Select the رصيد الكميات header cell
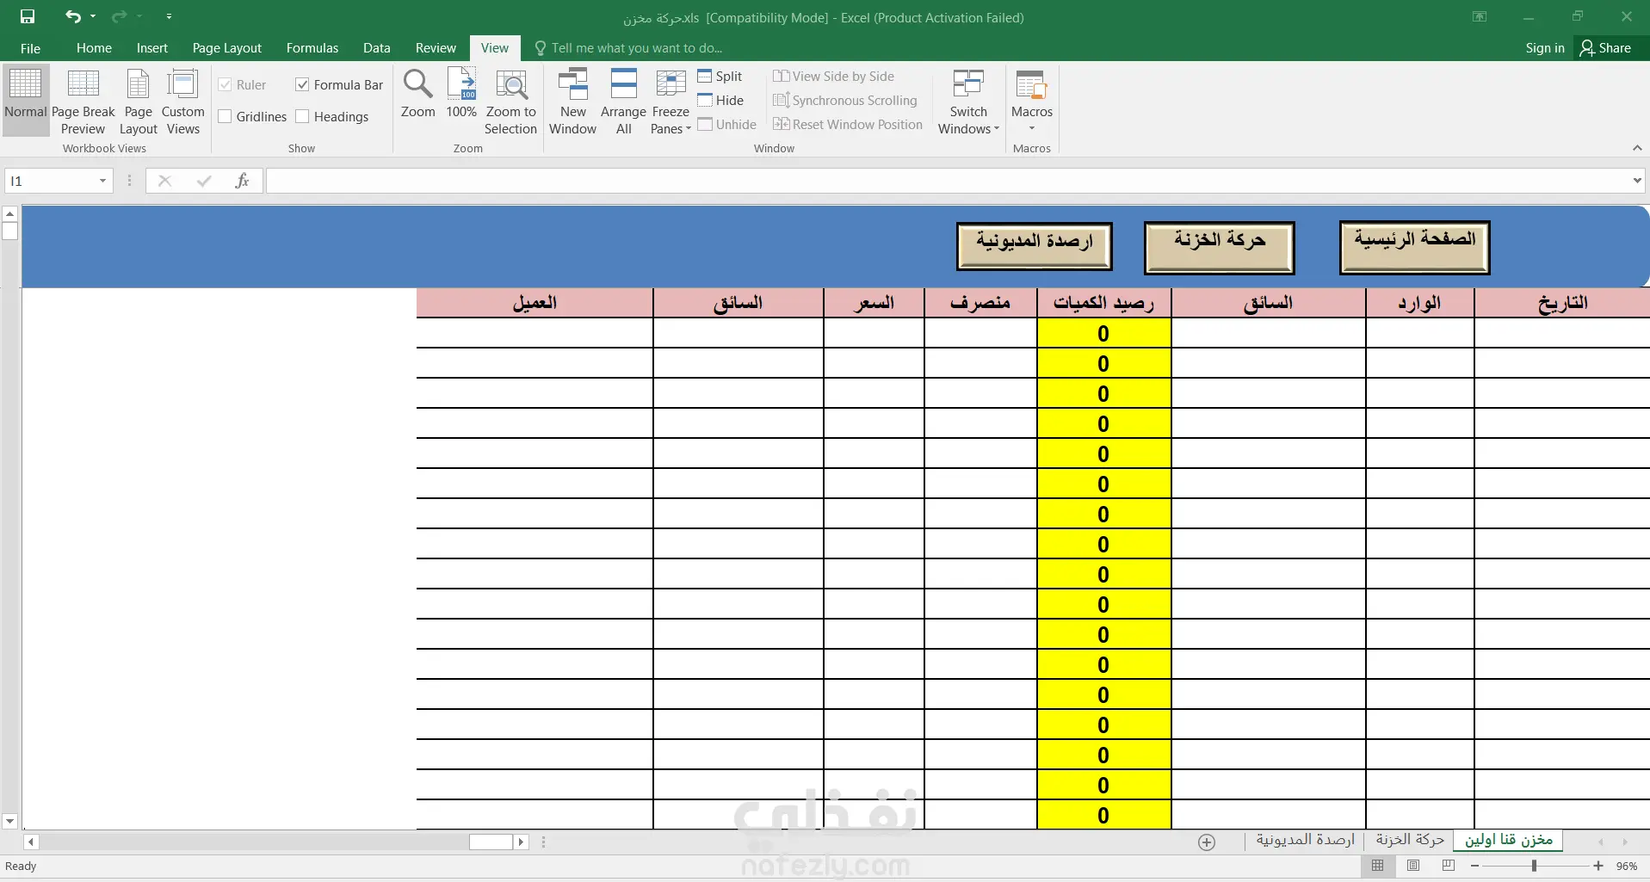1650x882 pixels. click(x=1104, y=303)
